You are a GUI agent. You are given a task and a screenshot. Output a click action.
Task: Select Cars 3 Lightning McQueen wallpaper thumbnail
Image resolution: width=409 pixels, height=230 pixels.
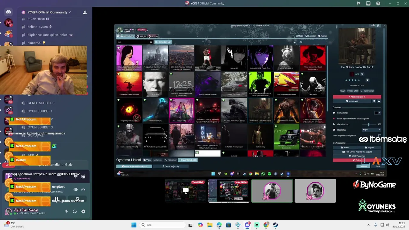pos(287,84)
